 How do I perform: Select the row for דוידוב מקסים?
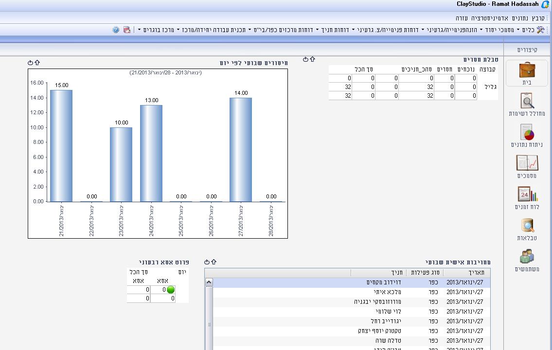click(351, 282)
